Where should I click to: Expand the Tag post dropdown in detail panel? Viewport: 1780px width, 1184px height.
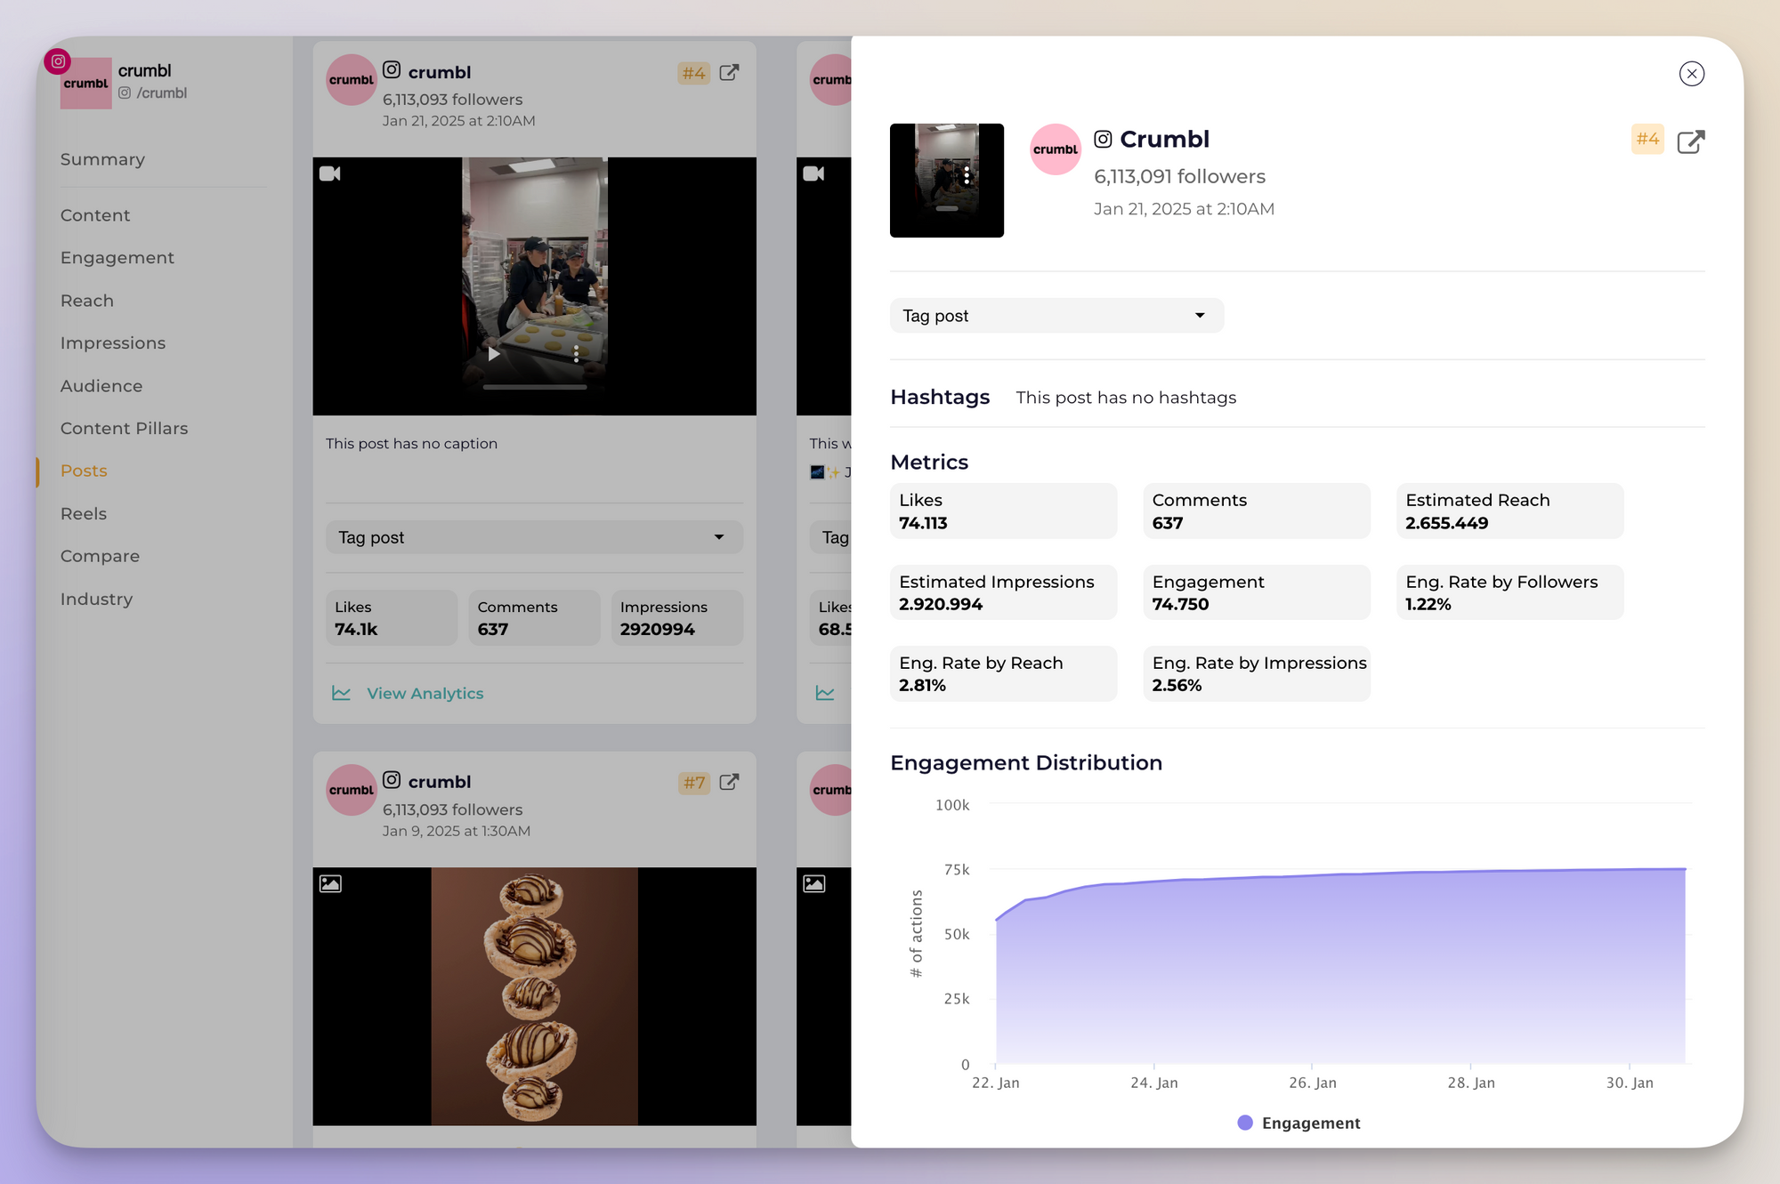1056,316
